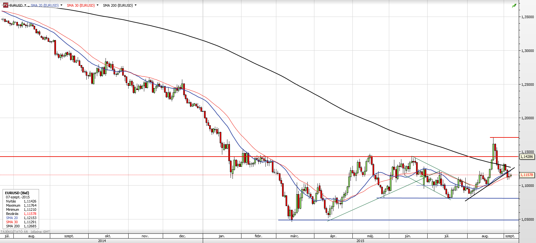Click the 'nov.' month label on time axis
Image resolution: width=536 pixels, height=243 pixels.
click(x=145, y=236)
